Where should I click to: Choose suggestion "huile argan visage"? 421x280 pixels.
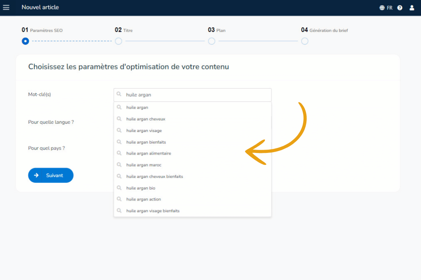coord(193,130)
